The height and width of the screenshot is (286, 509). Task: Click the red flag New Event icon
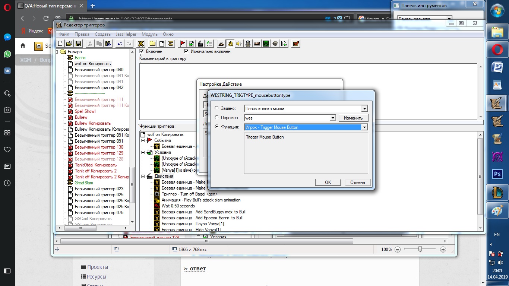click(x=182, y=44)
